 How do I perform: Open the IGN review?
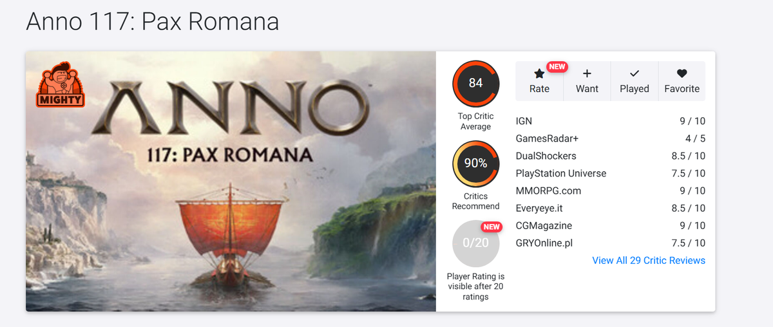point(524,121)
